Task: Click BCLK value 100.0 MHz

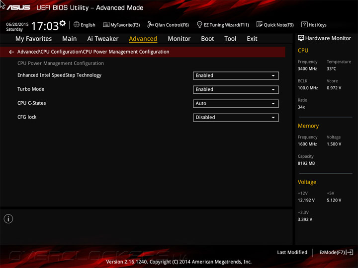Action: 308,88
